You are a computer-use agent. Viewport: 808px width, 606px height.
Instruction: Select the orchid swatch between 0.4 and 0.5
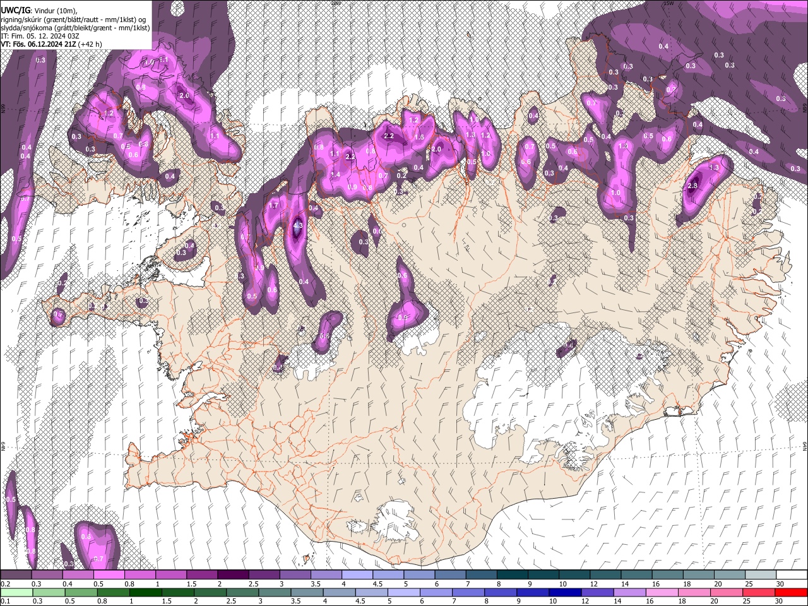[78, 575]
